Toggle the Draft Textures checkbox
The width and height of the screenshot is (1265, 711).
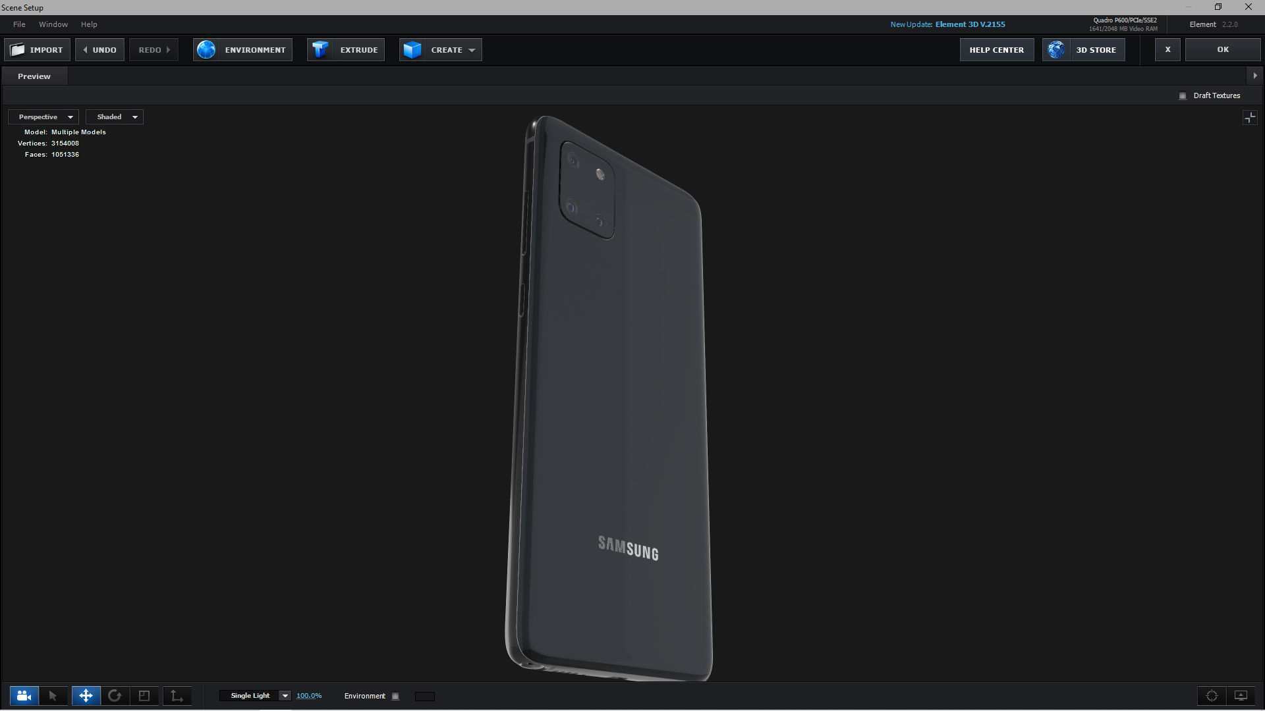click(x=1183, y=96)
